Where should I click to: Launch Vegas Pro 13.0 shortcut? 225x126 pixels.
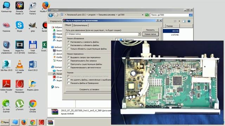(x=20, y=47)
